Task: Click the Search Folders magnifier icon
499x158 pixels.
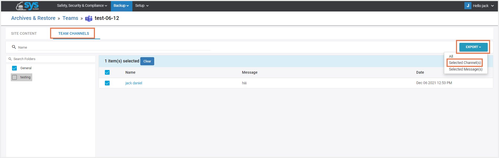Action: [x=10, y=59]
